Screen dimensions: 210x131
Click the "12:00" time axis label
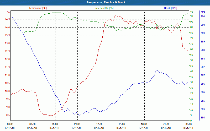99,124
